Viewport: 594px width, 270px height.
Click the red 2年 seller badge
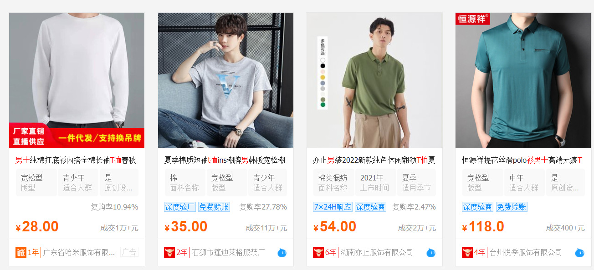(x=176, y=252)
